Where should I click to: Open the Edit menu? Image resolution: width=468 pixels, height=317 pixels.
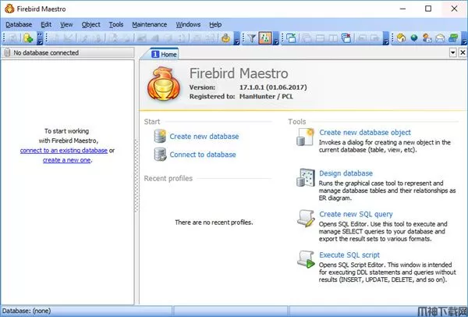46,24
